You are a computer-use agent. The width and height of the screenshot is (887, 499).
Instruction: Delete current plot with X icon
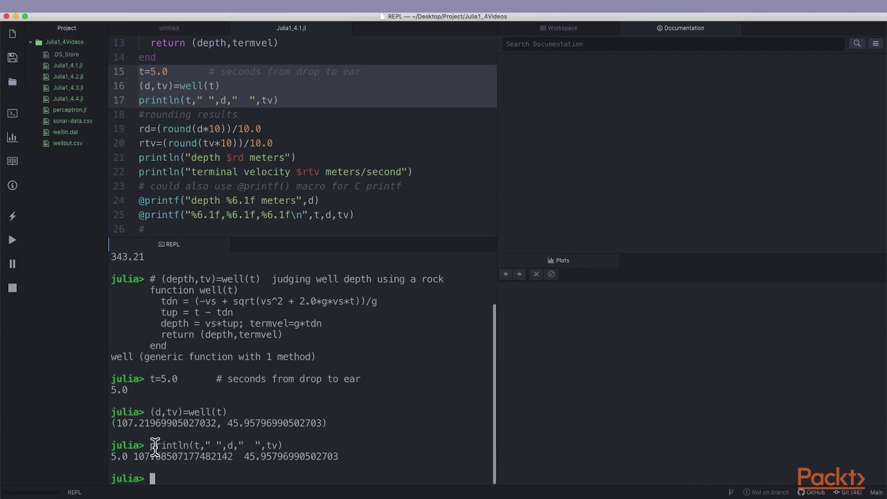(x=536, y=274)
